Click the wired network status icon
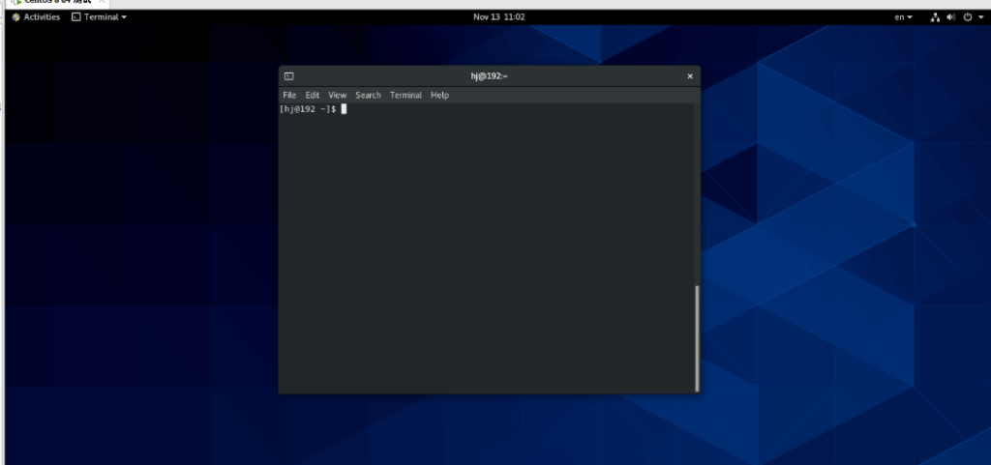 [x=936, y=17]
